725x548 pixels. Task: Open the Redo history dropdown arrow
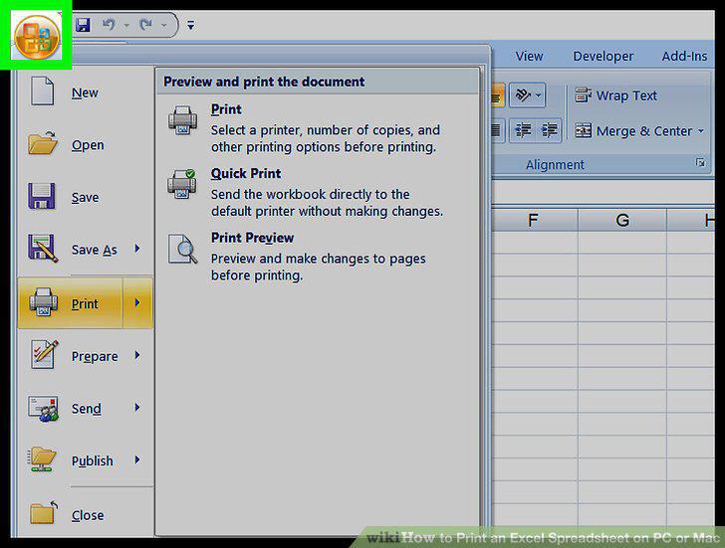pyautogui.click(x=163, y=25)
